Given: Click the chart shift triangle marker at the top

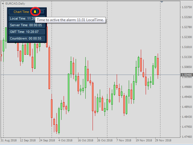Looking at the screenshot, I should pos(162,2).
